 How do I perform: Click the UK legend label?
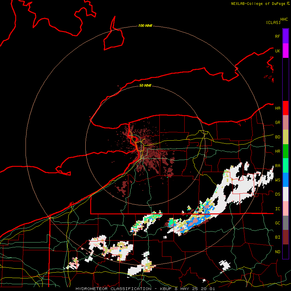point(277,51)
